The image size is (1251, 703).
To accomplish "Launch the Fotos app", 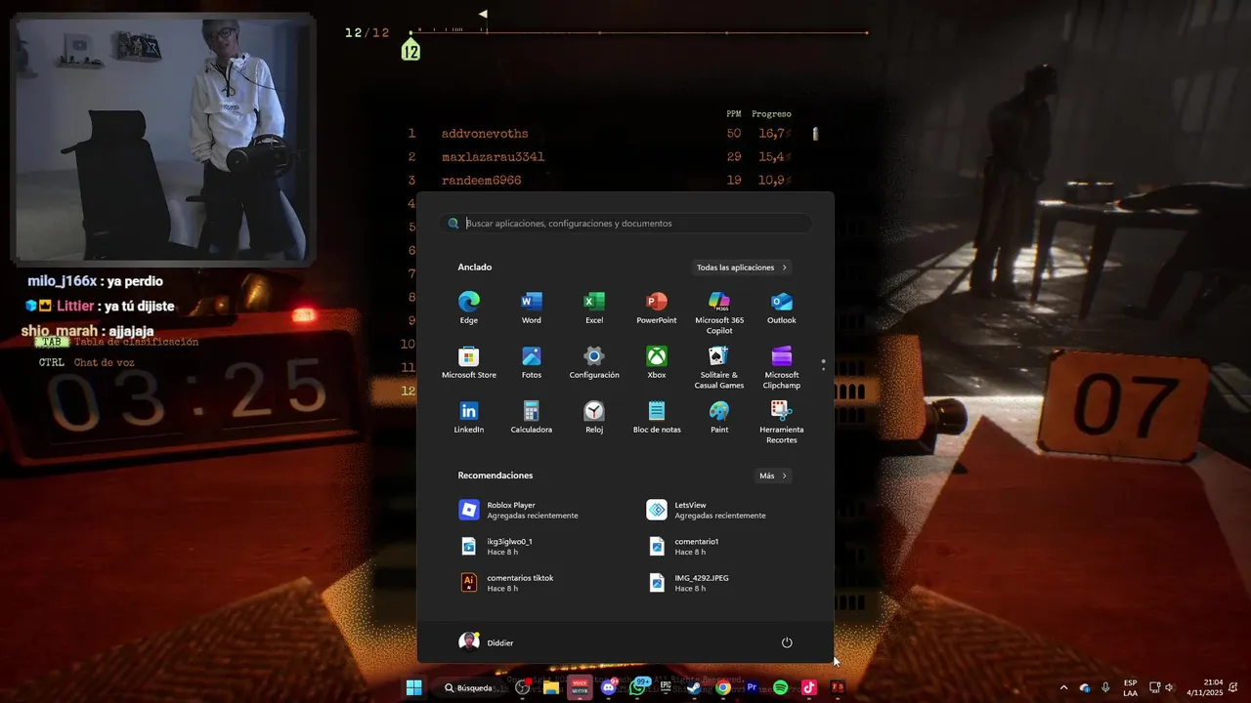I will tap(532, 361).
